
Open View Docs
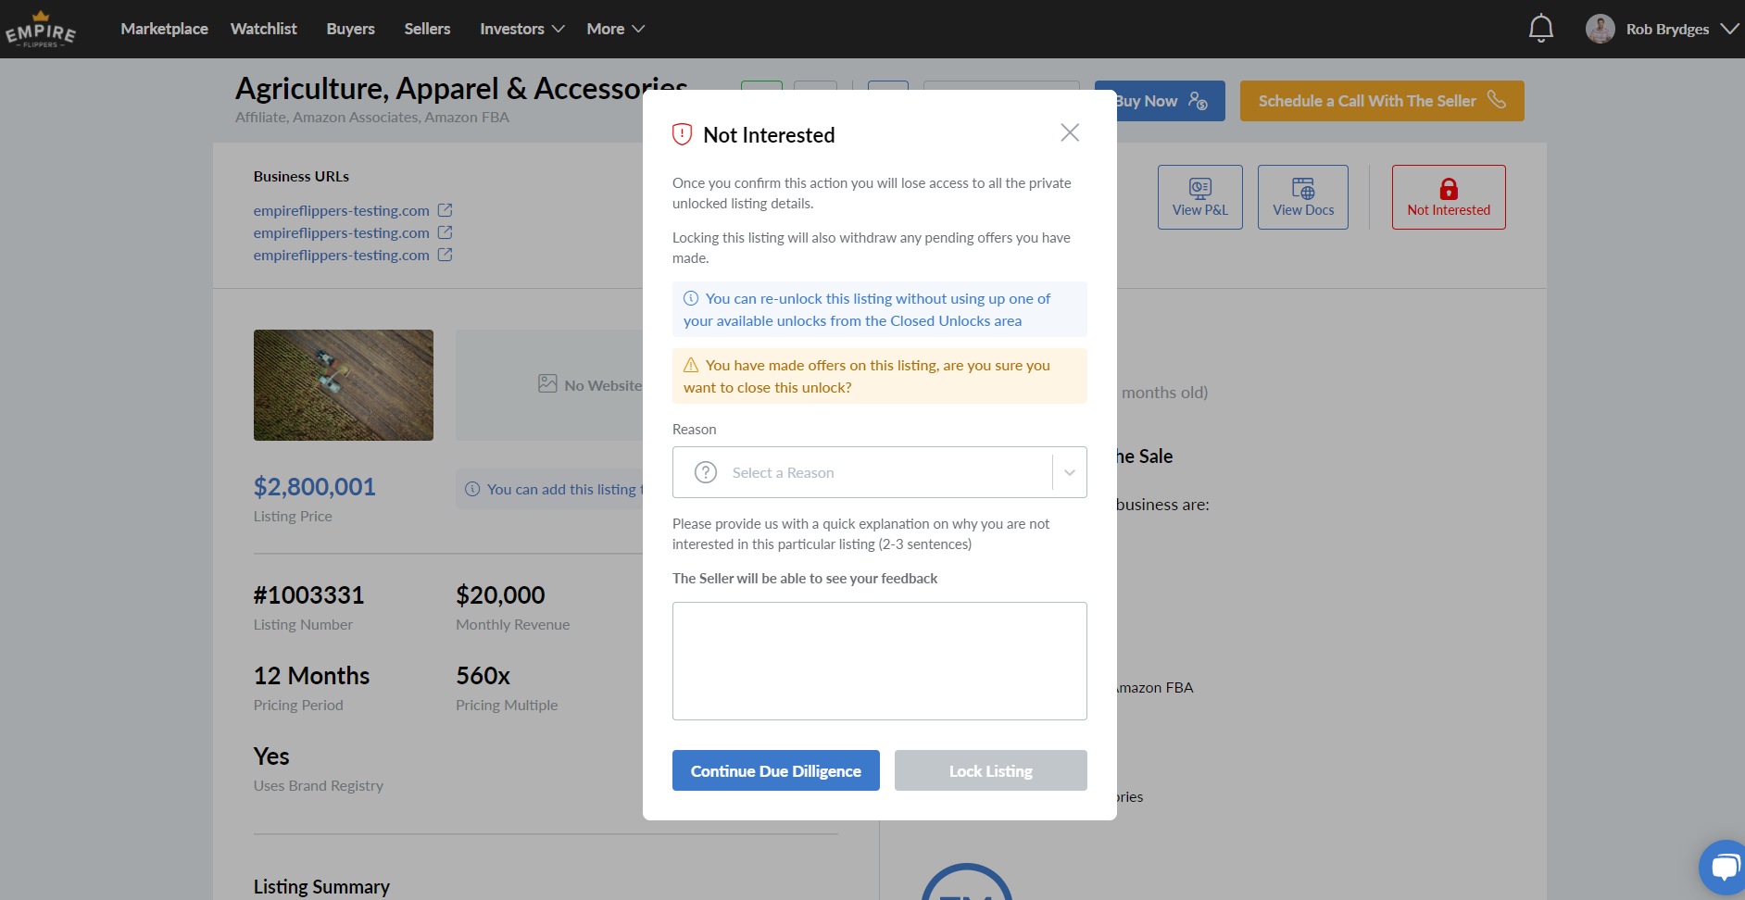(1303, 197)
